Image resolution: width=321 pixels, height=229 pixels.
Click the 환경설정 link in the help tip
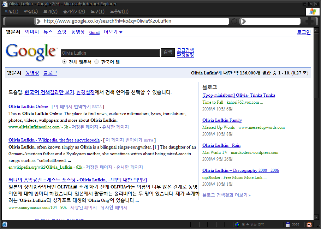pyautogui.click(x=85, y=92)
